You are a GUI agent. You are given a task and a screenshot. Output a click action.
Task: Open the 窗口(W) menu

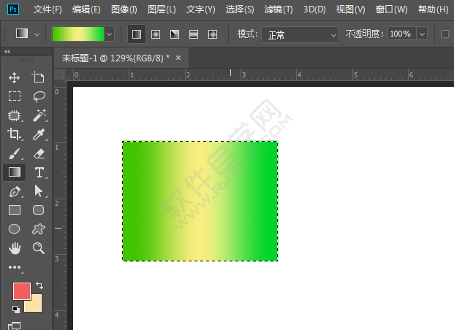(391, 9)
